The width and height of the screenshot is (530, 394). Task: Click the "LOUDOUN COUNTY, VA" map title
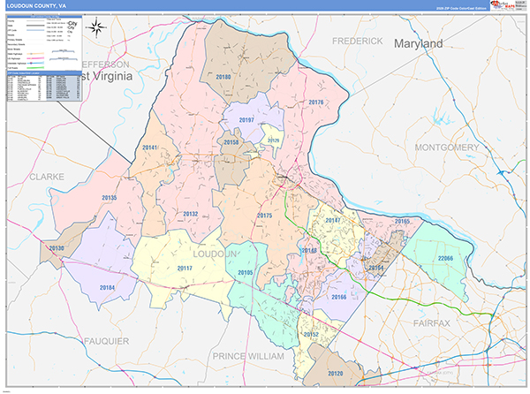coord(36,6)
